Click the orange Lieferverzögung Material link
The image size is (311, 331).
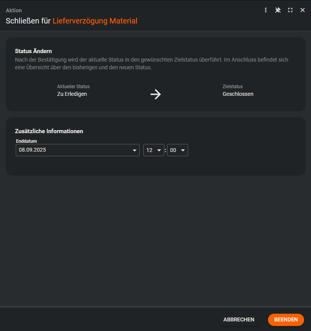pyautogui.click(x=95, y=21)
